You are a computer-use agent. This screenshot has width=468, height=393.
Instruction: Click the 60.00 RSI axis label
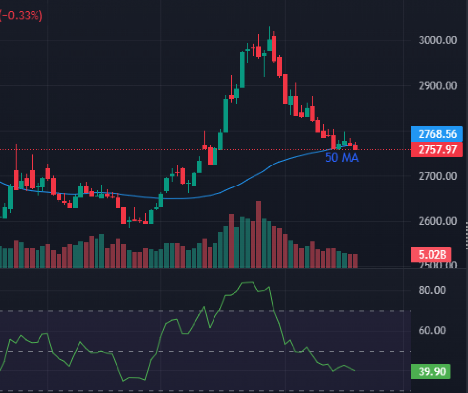[432, 331]
